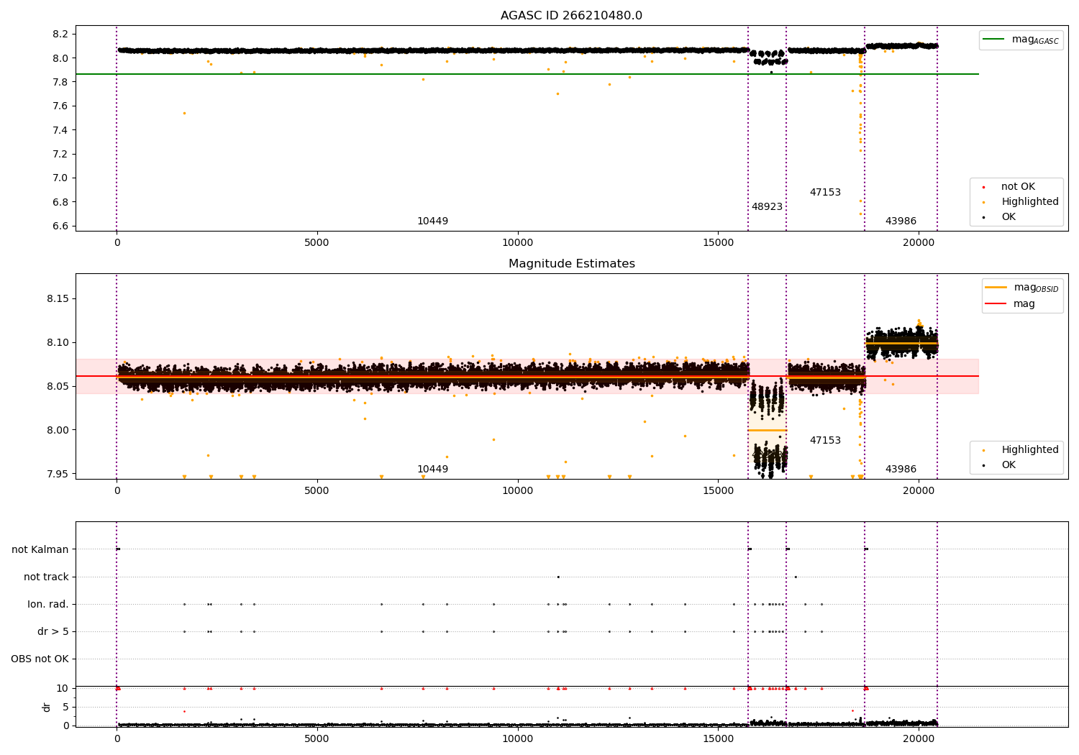
Task: Click 'Highlighted' legend entry in top panel
Action: click(x=1030, y=202)
